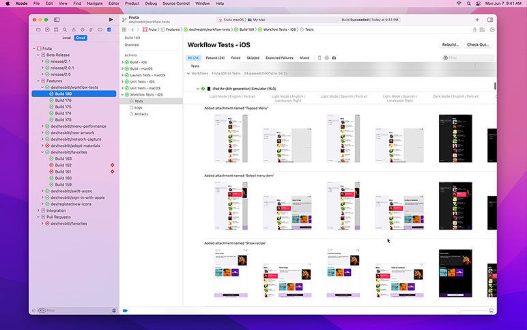
Task: Click the Rebuild... button
Action: 450,44
